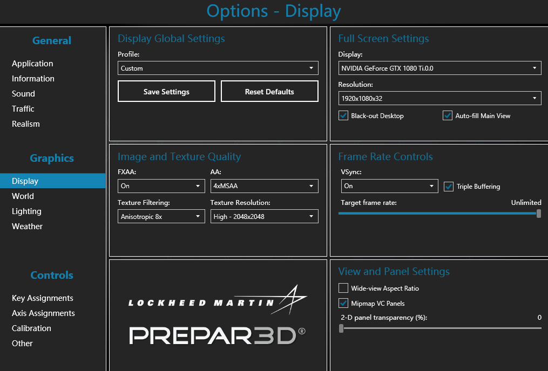Select the Lighting settings page

click(x=26, y=211)
